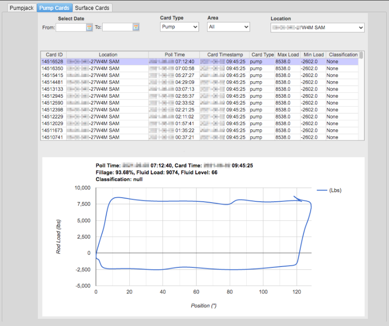Select card row 14515415
Screen dimensions: 389x326
click(x=200, y=76)
